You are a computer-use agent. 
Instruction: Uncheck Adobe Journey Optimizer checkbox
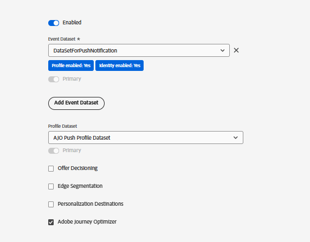51,222
